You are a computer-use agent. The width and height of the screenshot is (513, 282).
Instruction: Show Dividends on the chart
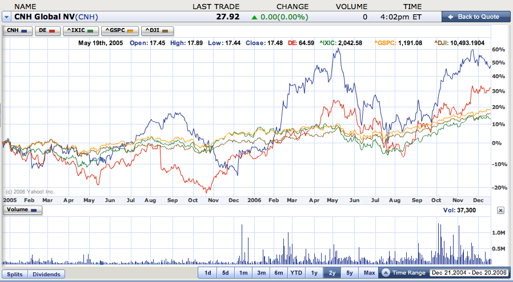pos(46,274)
